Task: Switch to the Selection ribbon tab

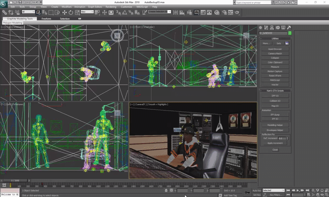Action: (64, 19)
